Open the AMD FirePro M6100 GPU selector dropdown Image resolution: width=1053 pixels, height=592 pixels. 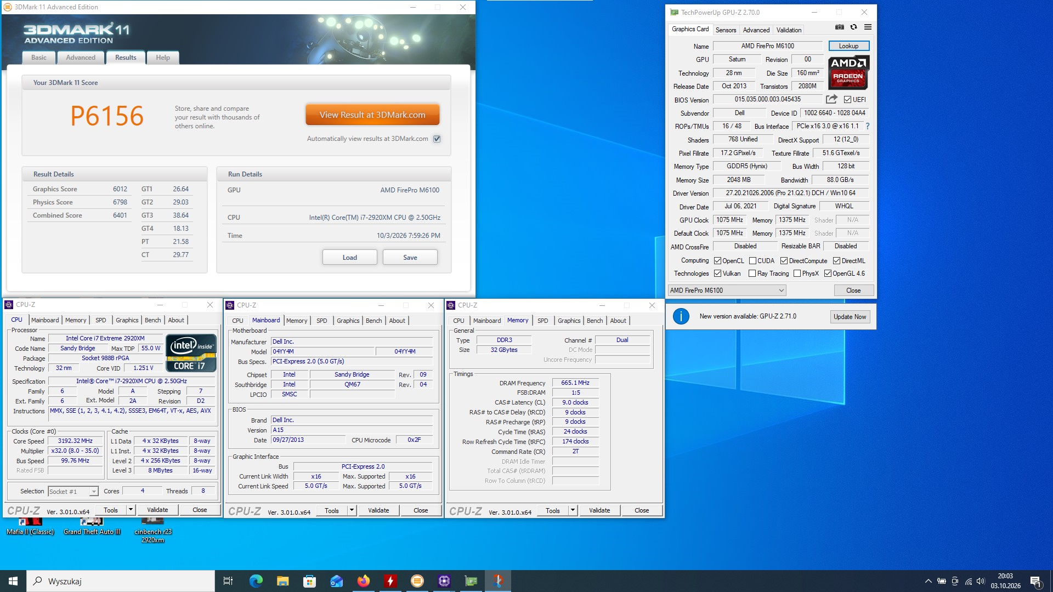pos(727,291)
